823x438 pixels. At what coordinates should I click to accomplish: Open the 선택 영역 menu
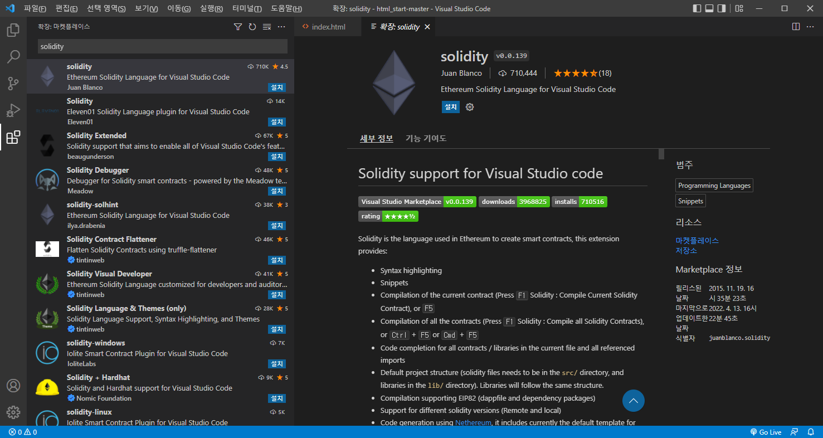pyautogui.click(x=106, y=8)
